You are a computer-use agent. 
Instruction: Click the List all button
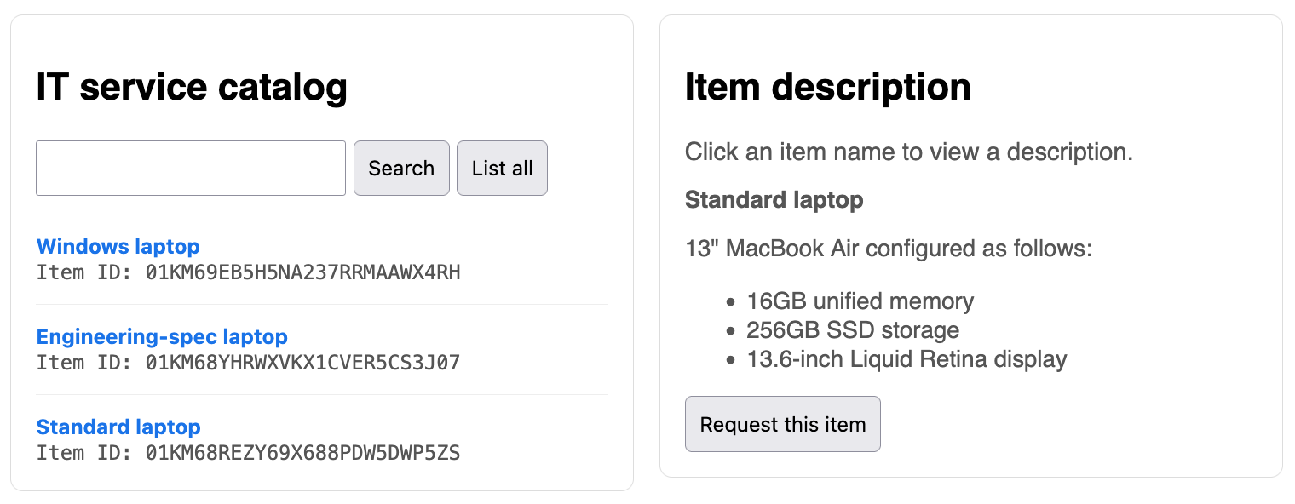(502, 169)
